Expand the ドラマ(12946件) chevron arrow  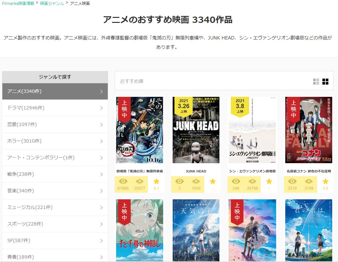coord(101,108)
